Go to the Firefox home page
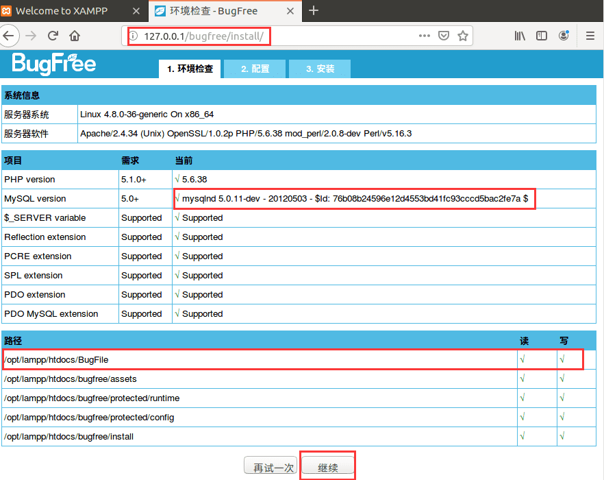The width and height of the screenshot is (604, 480). point(75,36)
